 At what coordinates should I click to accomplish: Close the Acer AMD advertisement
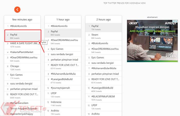(177, 21)
